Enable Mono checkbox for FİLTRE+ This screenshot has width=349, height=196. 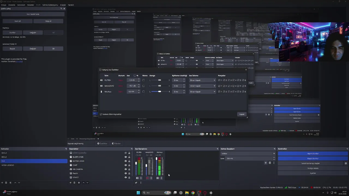[x=143, y=80]
